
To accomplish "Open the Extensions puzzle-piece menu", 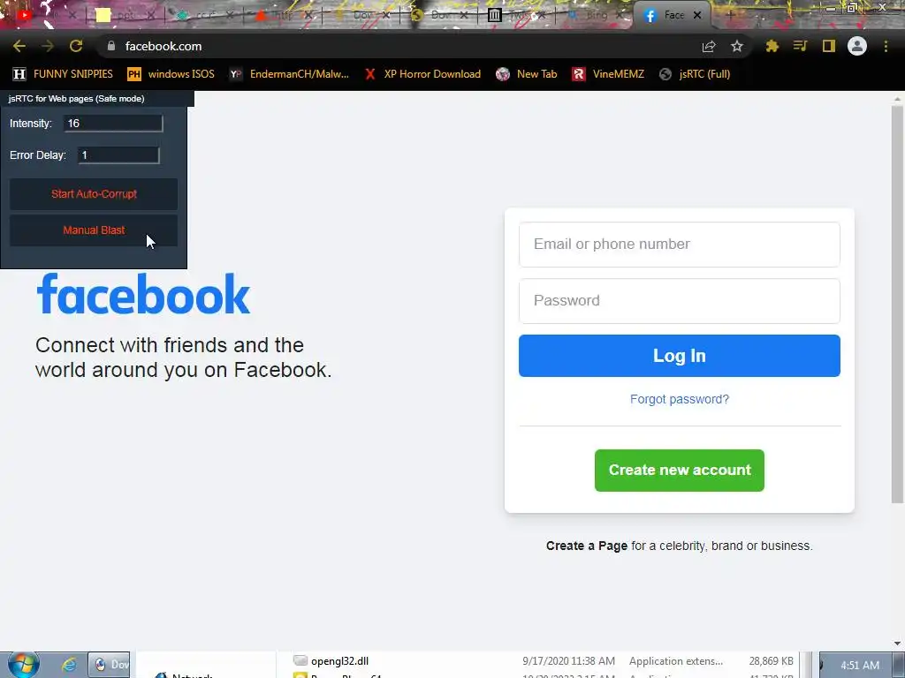I will click(772, 46).
